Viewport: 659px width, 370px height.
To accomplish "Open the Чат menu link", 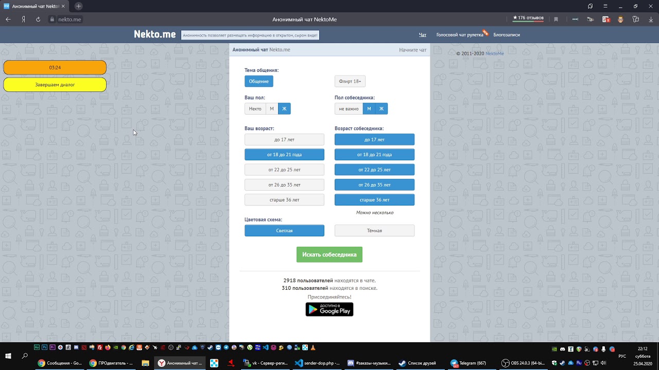I will (423, 35).
